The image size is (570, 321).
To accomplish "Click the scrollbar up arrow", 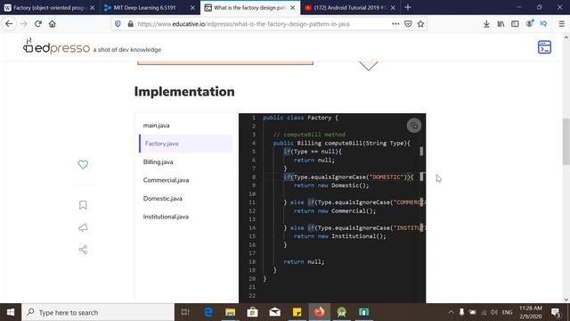I will 566,37.
